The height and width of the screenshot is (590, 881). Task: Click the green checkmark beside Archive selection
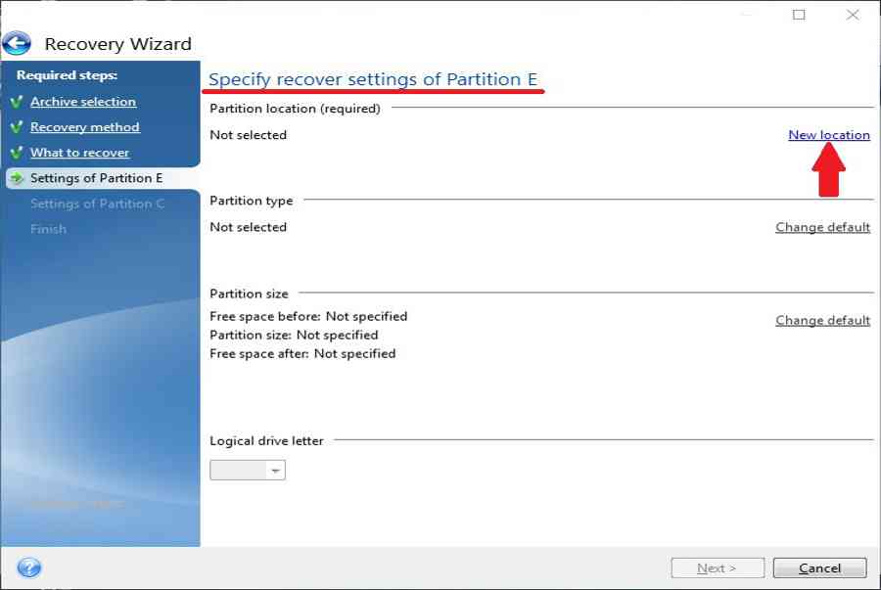(x=17, y=102)
